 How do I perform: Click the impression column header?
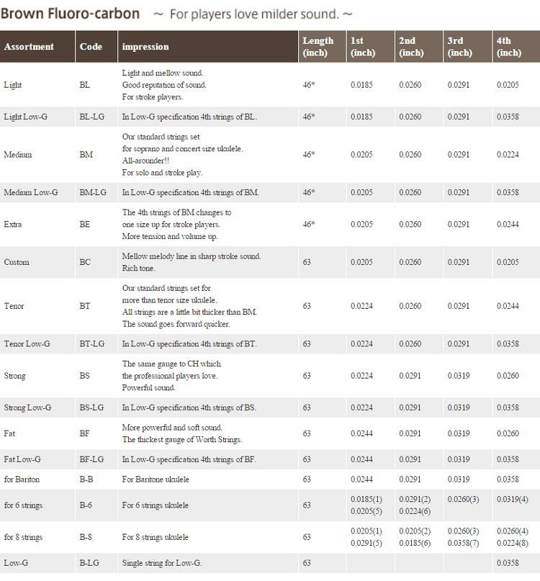(145, 47)
